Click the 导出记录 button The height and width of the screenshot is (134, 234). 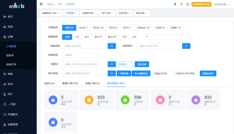[142, 64]
